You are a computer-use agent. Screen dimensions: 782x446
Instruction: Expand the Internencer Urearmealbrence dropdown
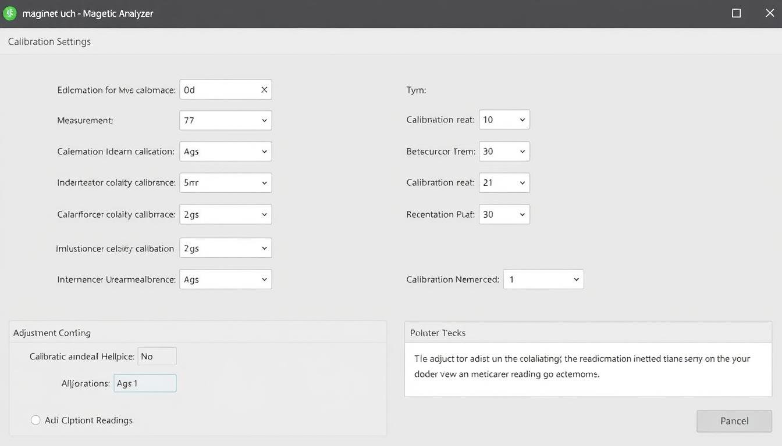(225, 279)
